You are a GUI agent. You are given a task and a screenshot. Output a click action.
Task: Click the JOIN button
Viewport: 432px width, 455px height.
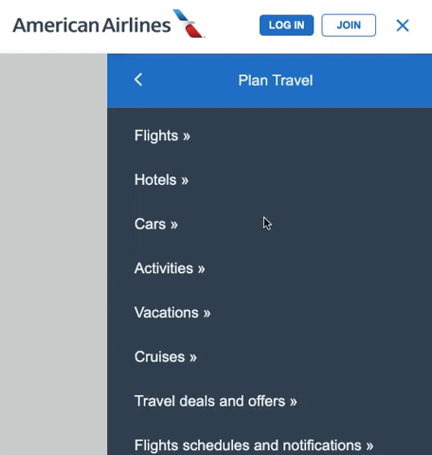click(x=349, y=26)
